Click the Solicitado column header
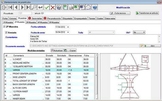Viewport: 162px width, 101px height. [x=62, y=56]
